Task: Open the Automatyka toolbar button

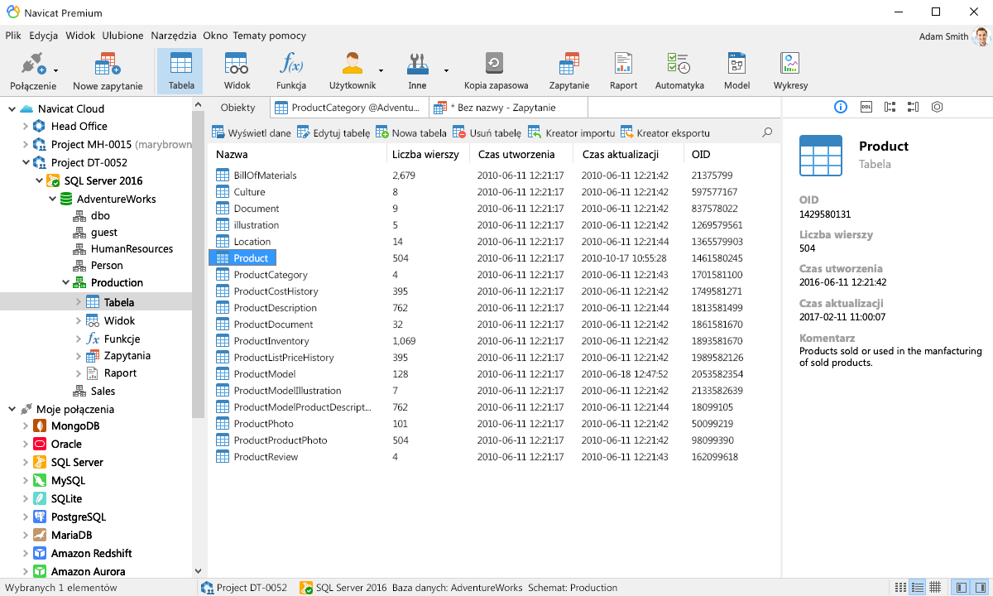Action: coord(679,71)
